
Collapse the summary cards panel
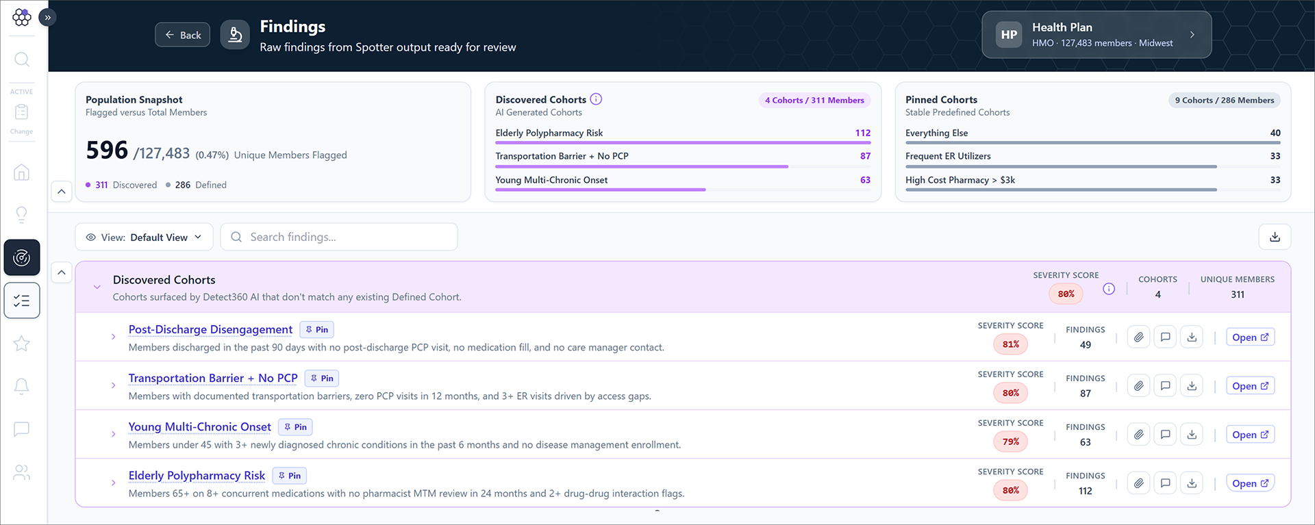coord(62,192)
